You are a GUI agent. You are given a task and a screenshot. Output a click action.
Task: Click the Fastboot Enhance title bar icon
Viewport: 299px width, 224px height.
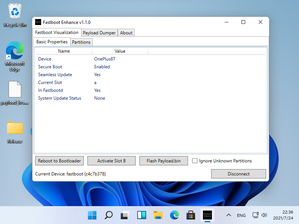38,22
